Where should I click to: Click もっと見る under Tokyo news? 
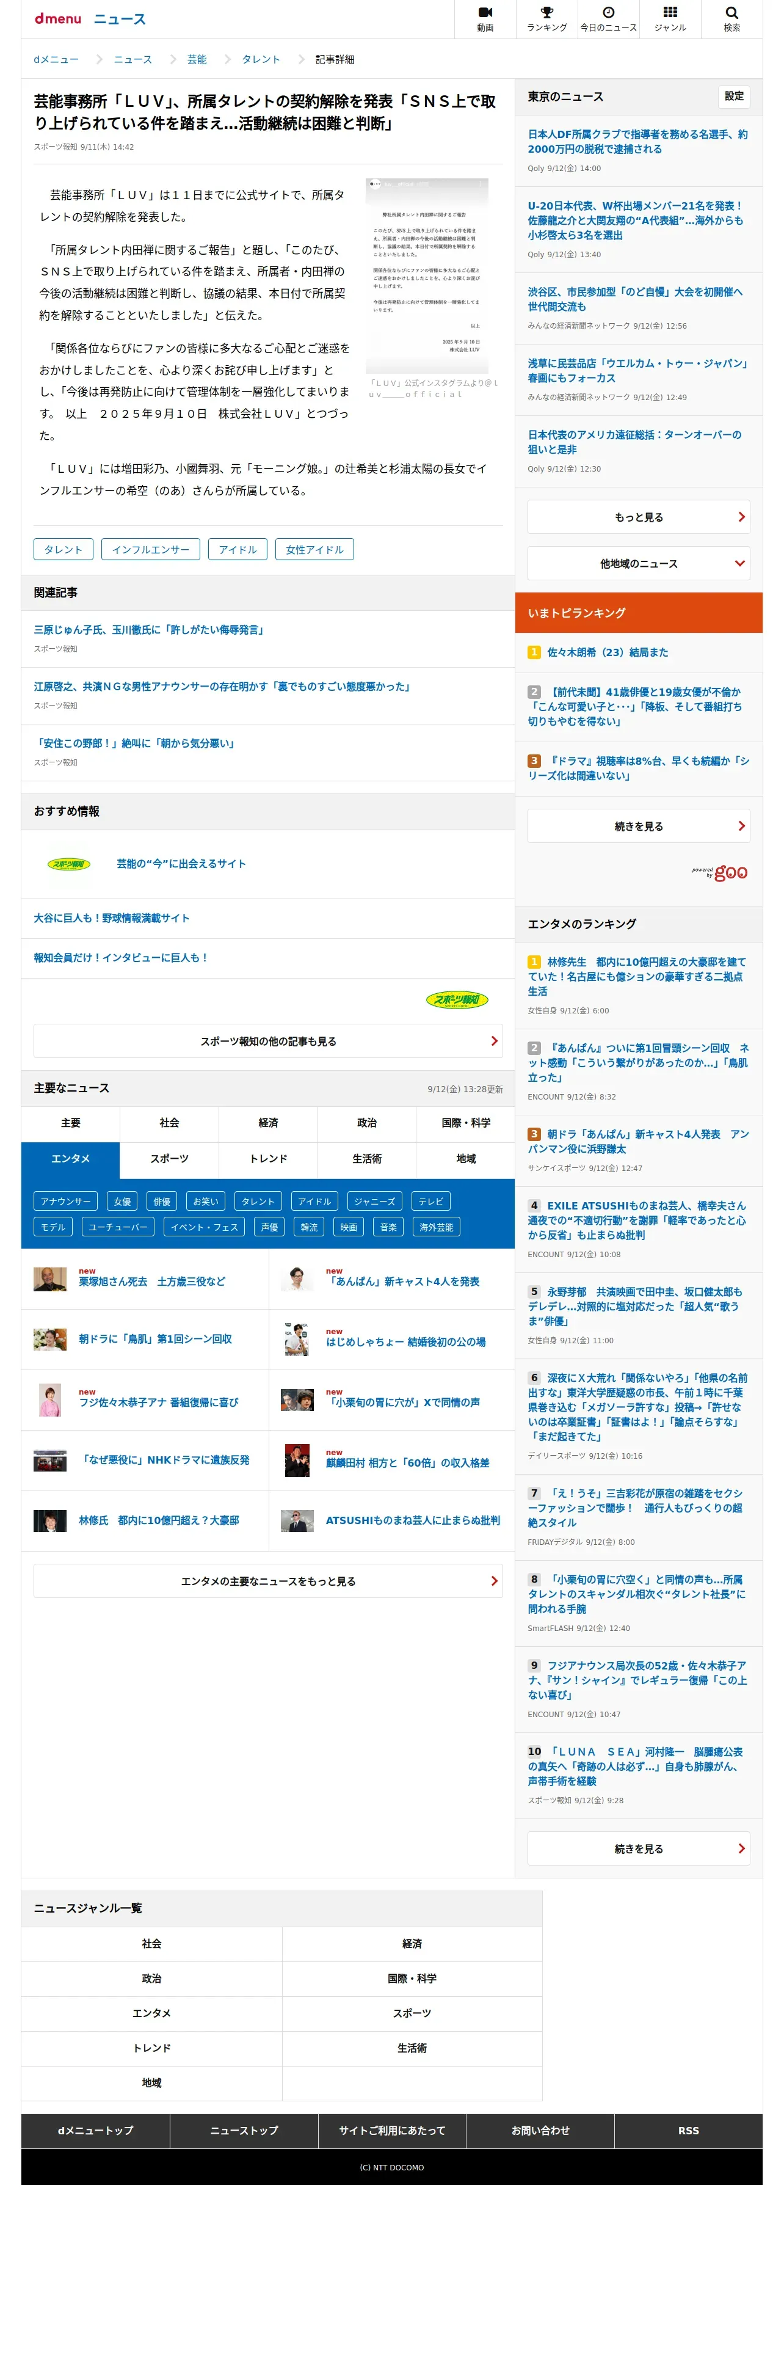click(x=639, y=517)
